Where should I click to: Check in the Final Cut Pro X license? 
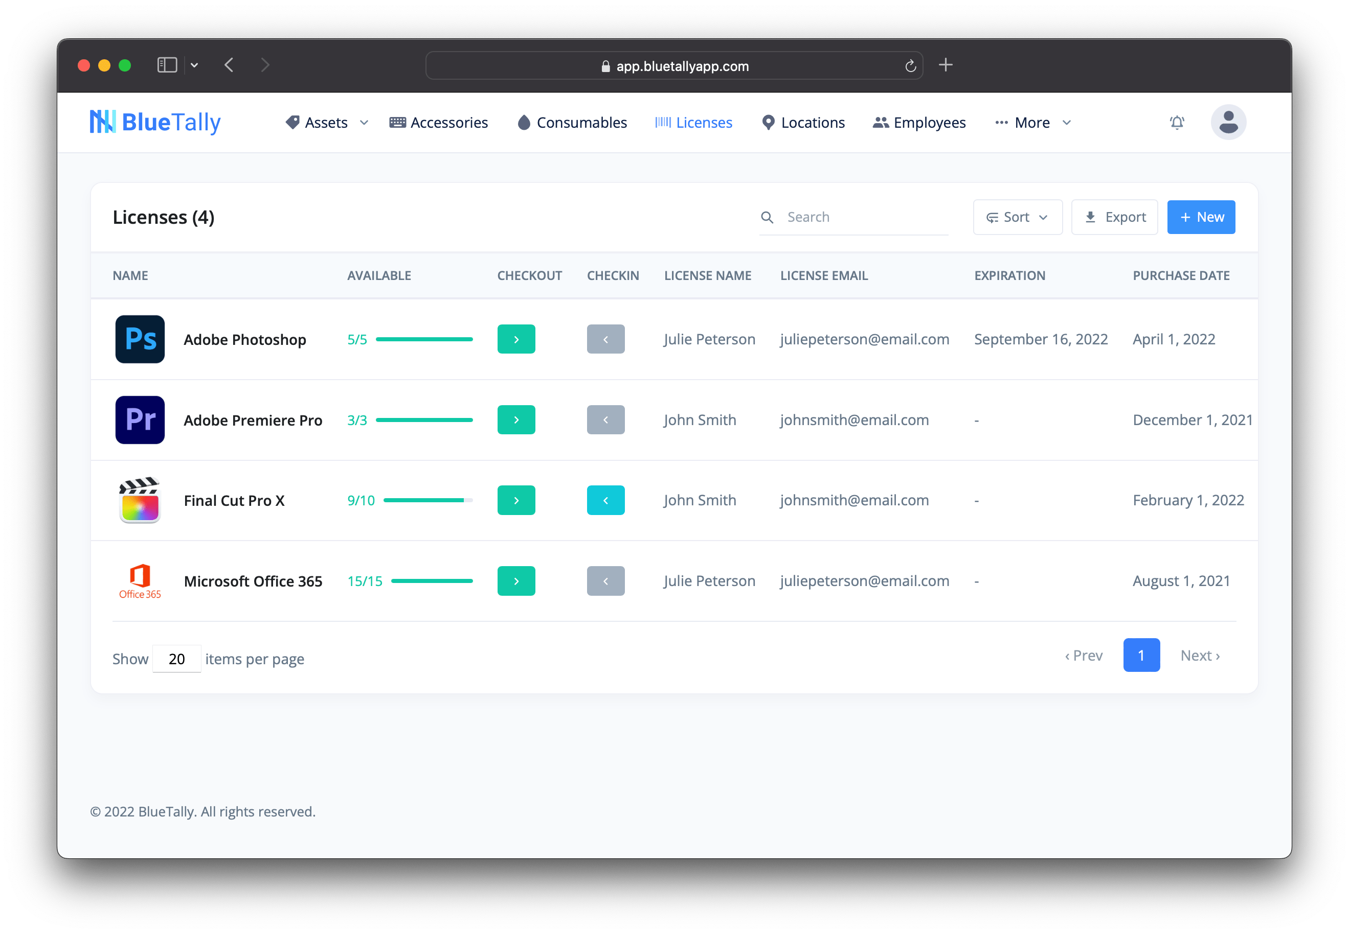pos(605,500)
